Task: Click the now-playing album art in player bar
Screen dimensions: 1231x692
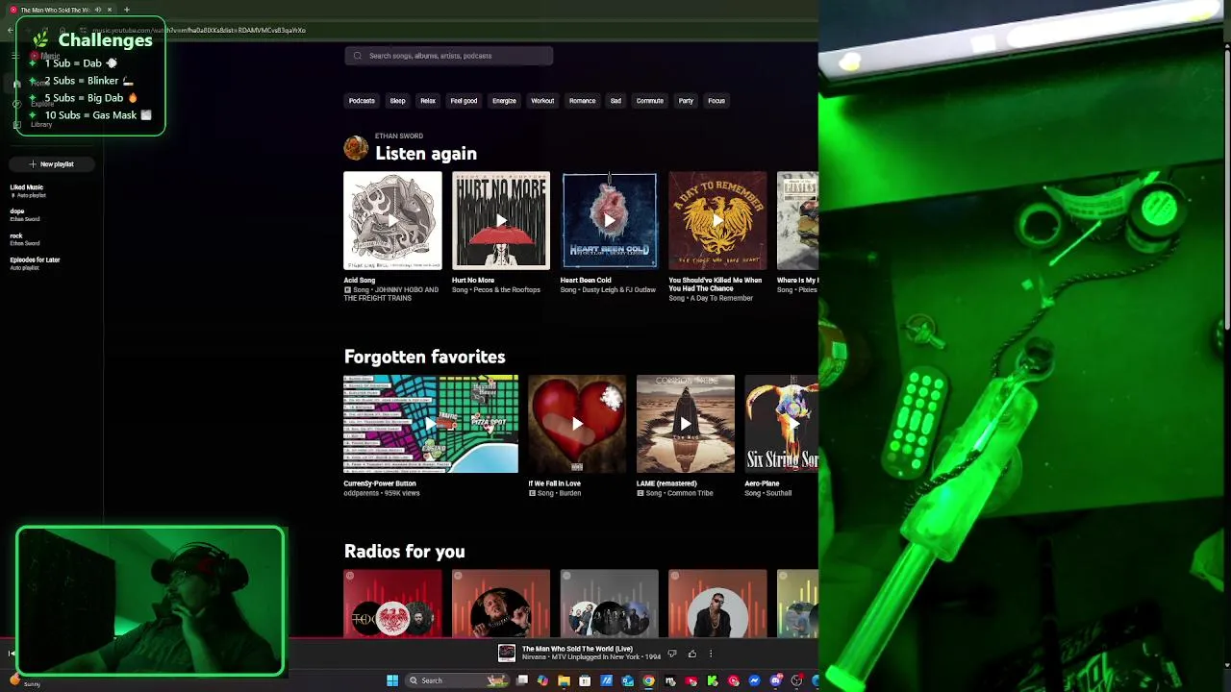Action: [507, 654]
